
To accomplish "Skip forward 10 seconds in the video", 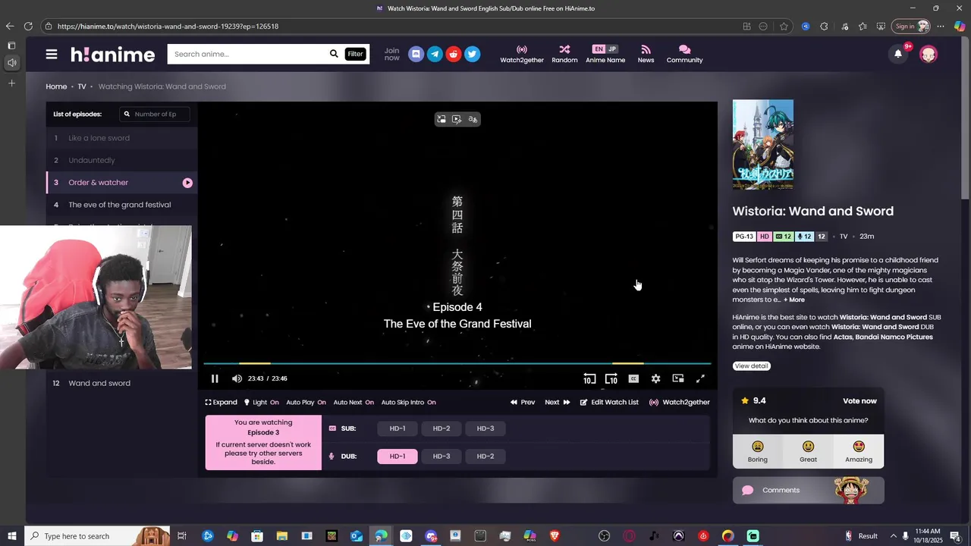I will point(611,378).
